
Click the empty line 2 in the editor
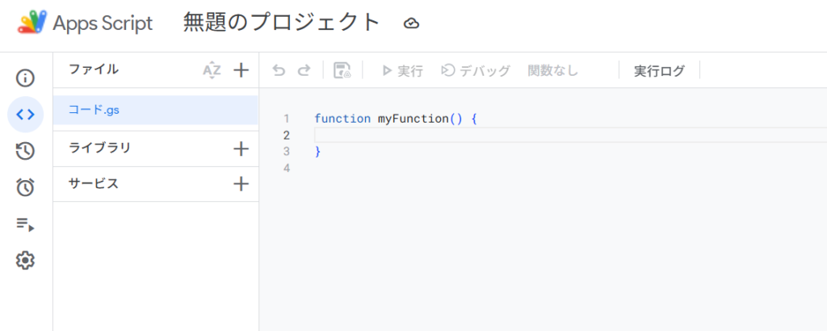coord(570,136)
